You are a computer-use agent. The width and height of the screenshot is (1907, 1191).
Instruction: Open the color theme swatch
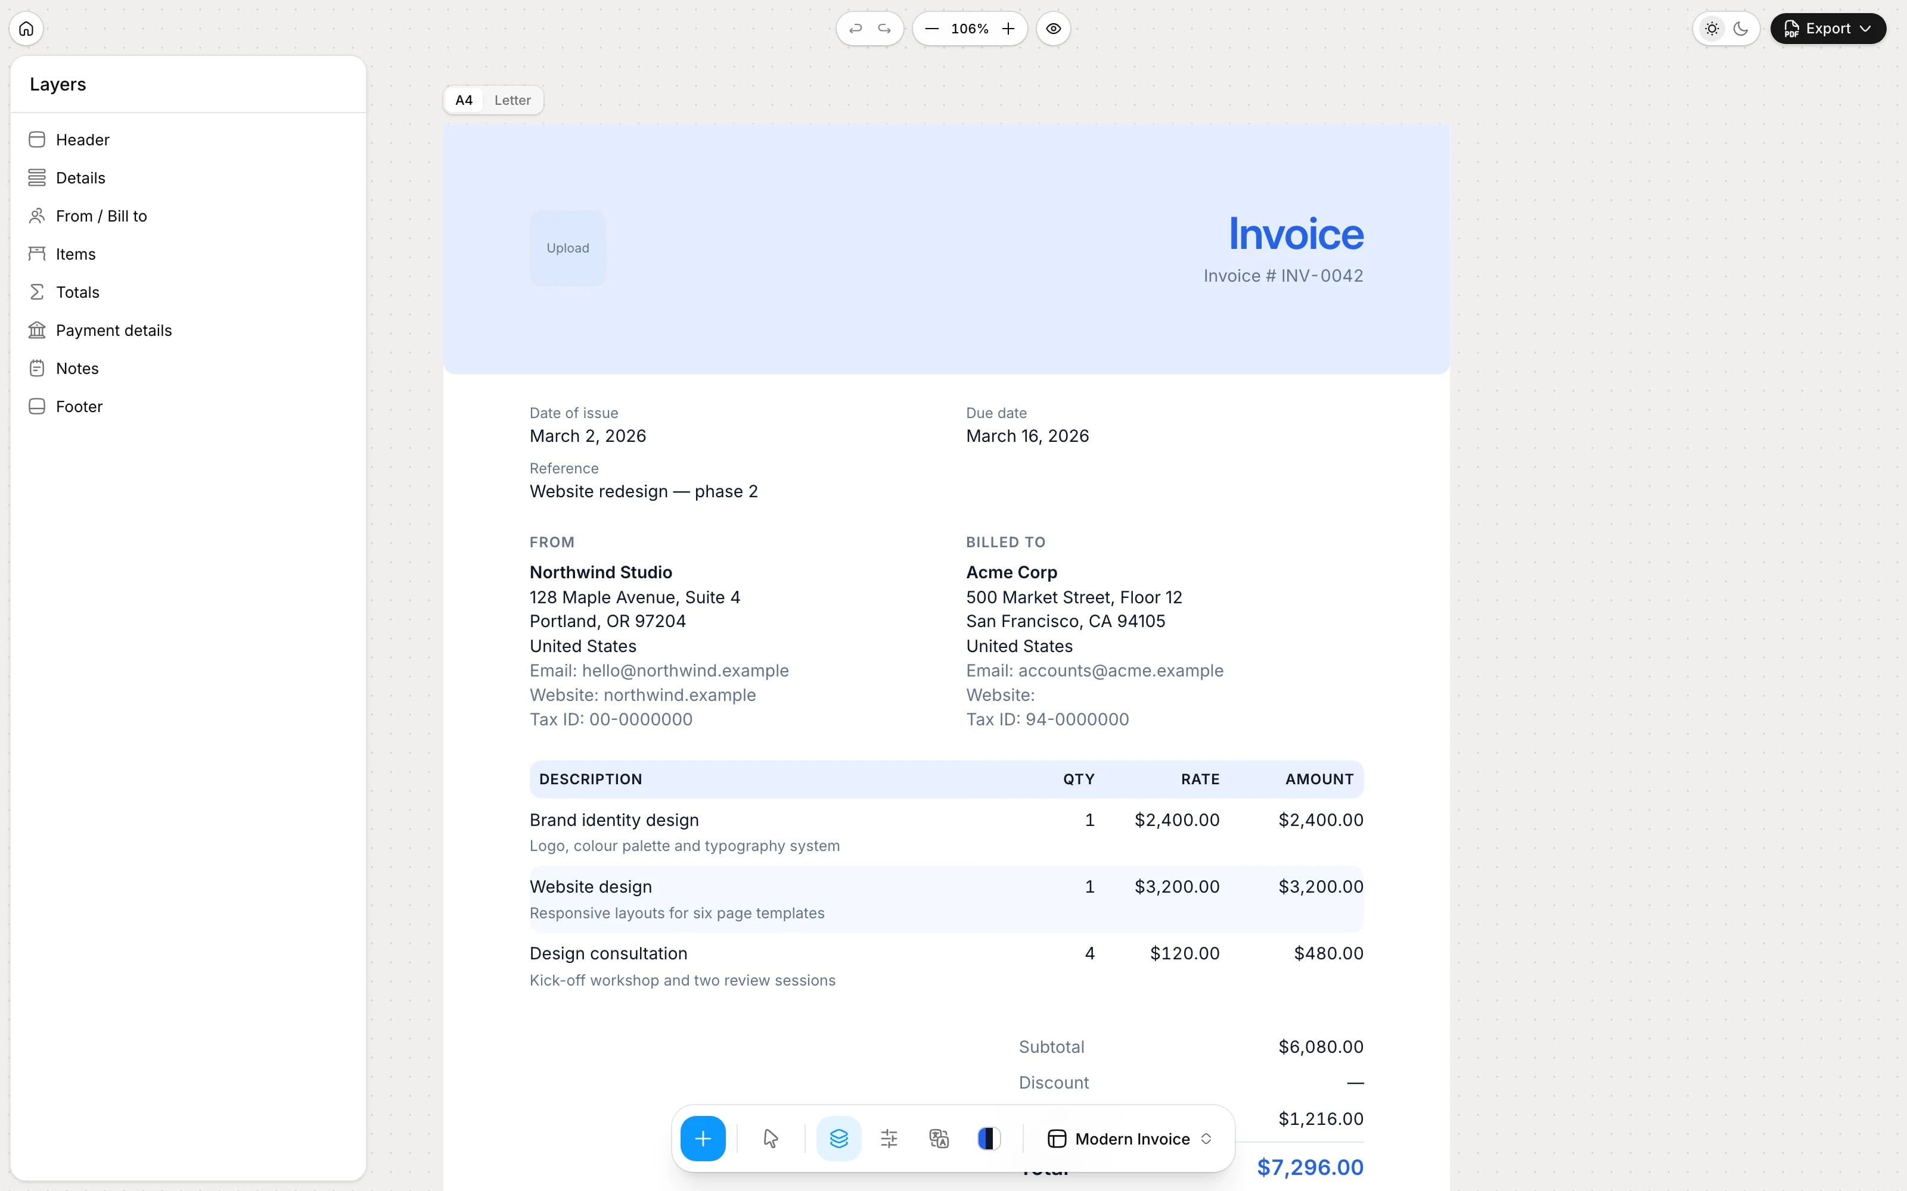(x=989, y=1138)
